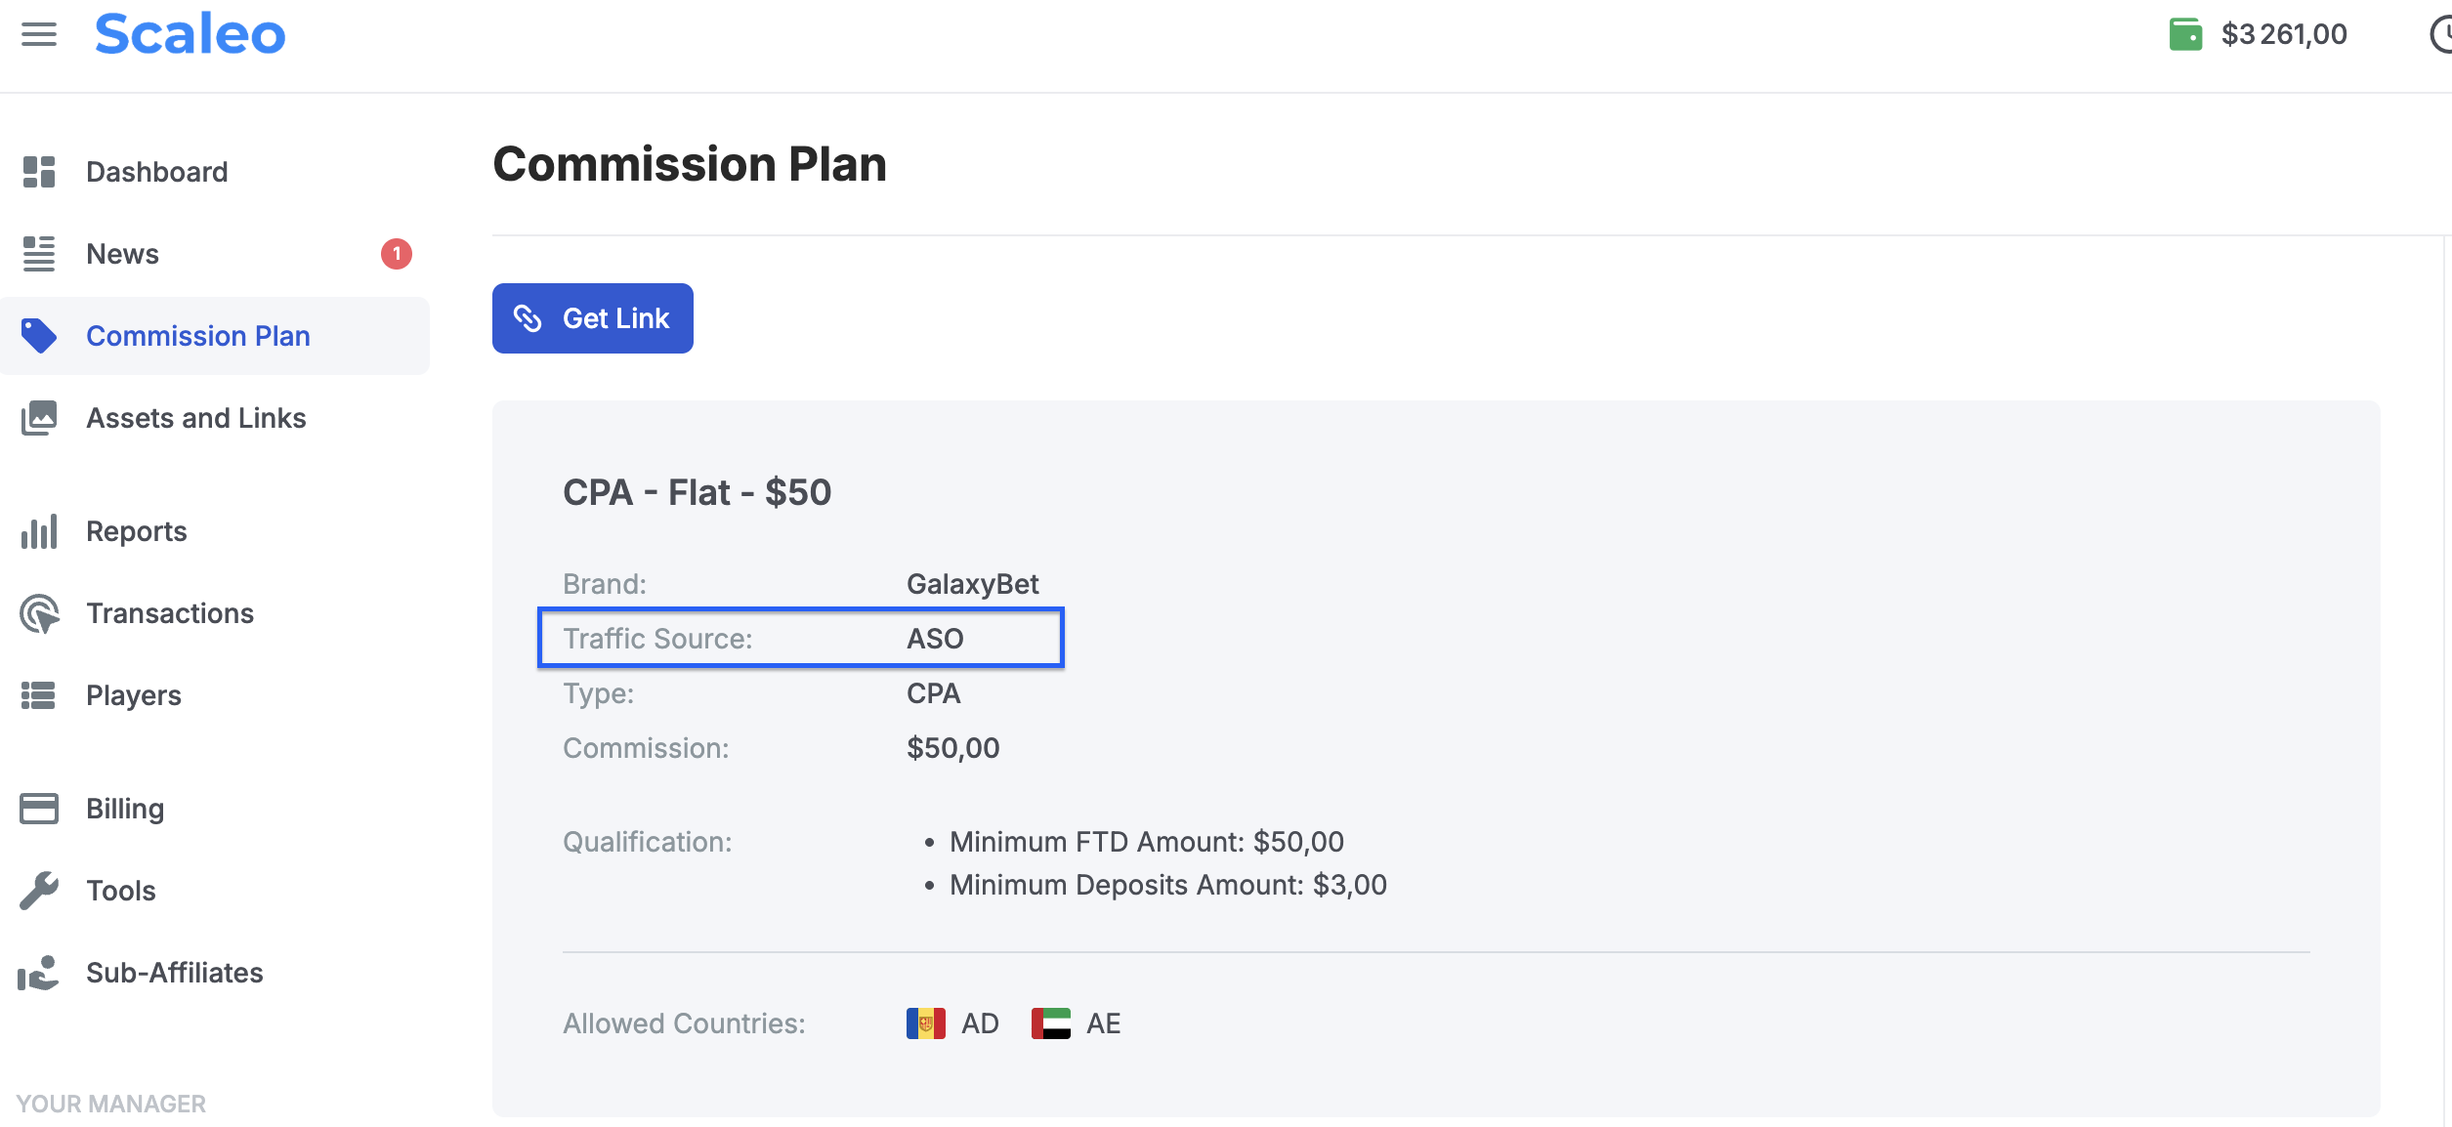Click the News notification badge
The height and width of the screenshot is (1127, 2452).
click(x=397, y=254)
